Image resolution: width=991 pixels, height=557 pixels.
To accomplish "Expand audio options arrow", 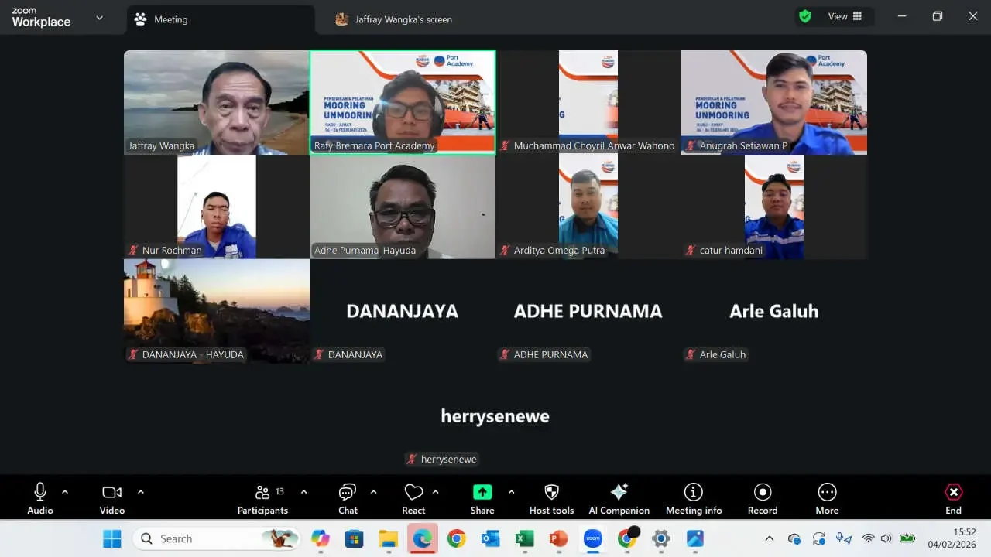I will pos(65,492).
